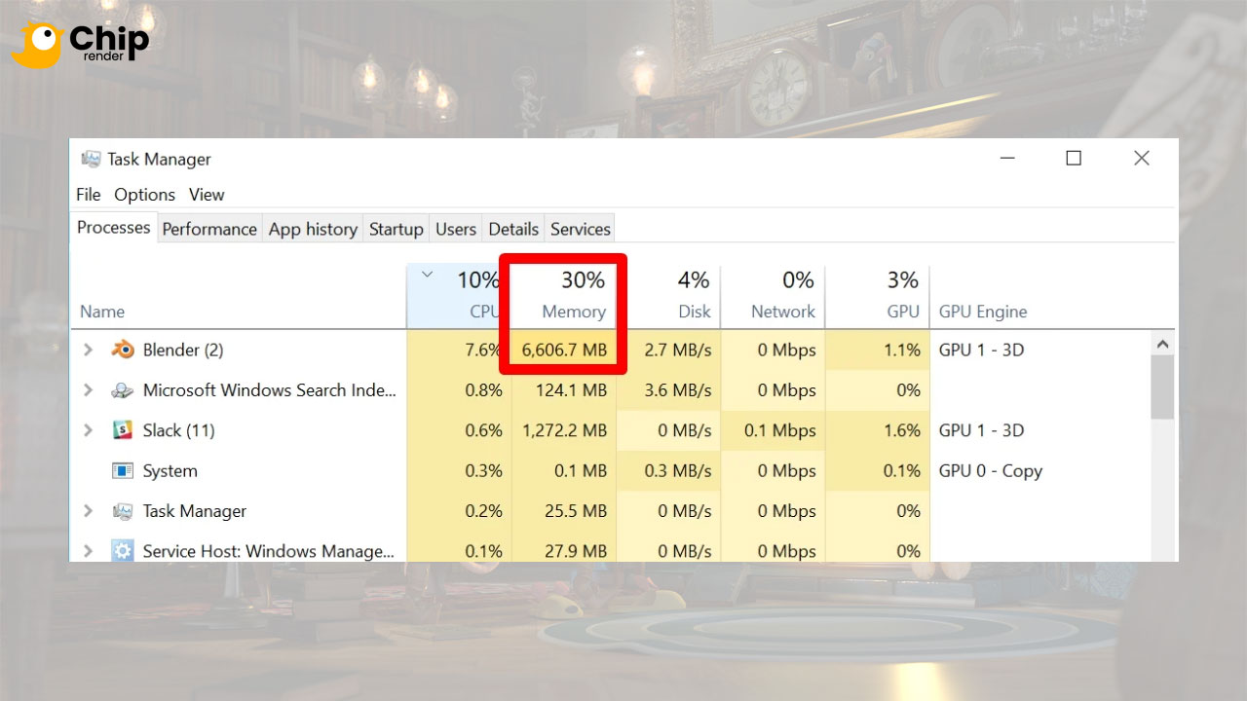Image resolution: width=1247 pixels, height=701 pixels.
Task: Select the System row name
Action: (x=170, y=471)
